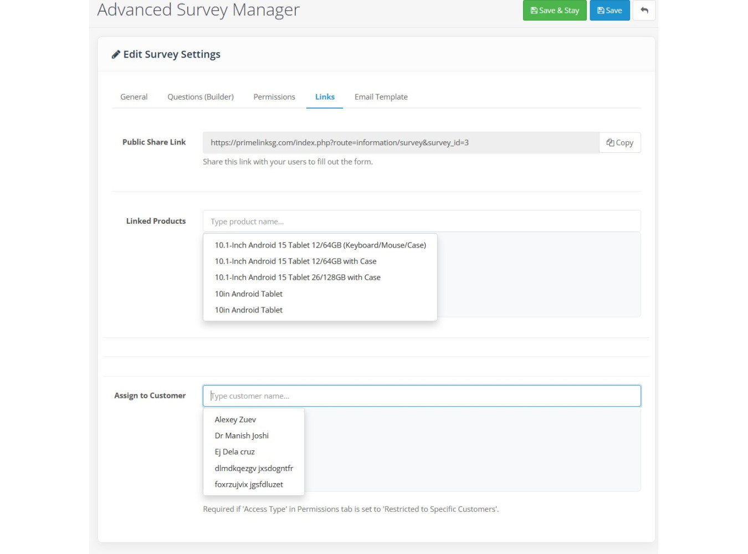
Task: Go to the Permissions tab
Action: pos(274,97)
